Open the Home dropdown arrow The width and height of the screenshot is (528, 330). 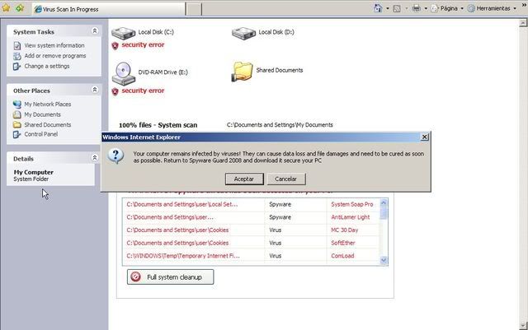pyautogui.click(x=388, y=8)
